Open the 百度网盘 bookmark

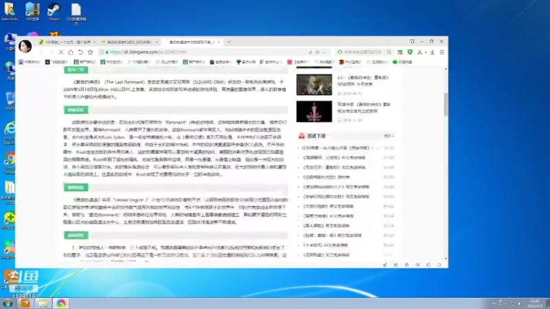pyautogui.click(x=402, y=62)
